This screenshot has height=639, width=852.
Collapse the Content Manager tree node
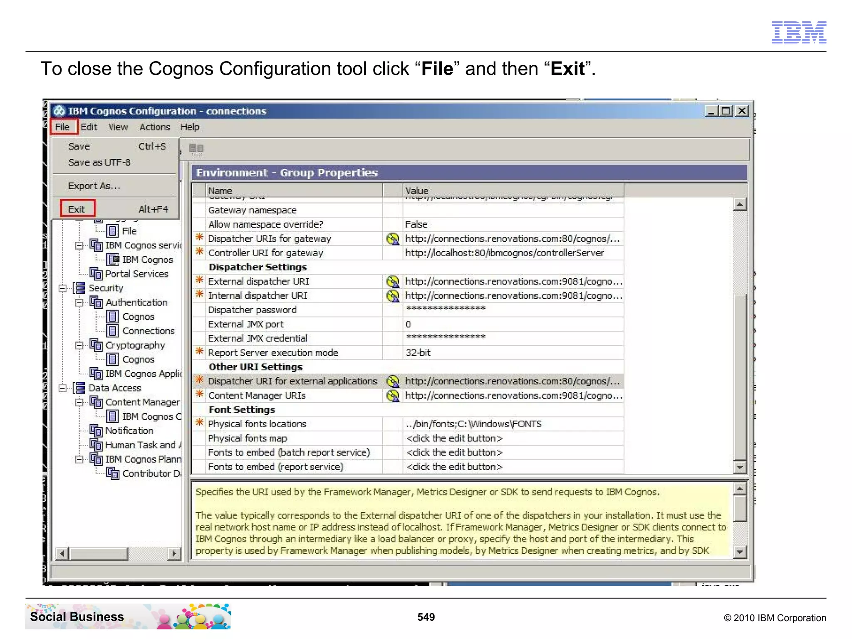pos(79,402)
